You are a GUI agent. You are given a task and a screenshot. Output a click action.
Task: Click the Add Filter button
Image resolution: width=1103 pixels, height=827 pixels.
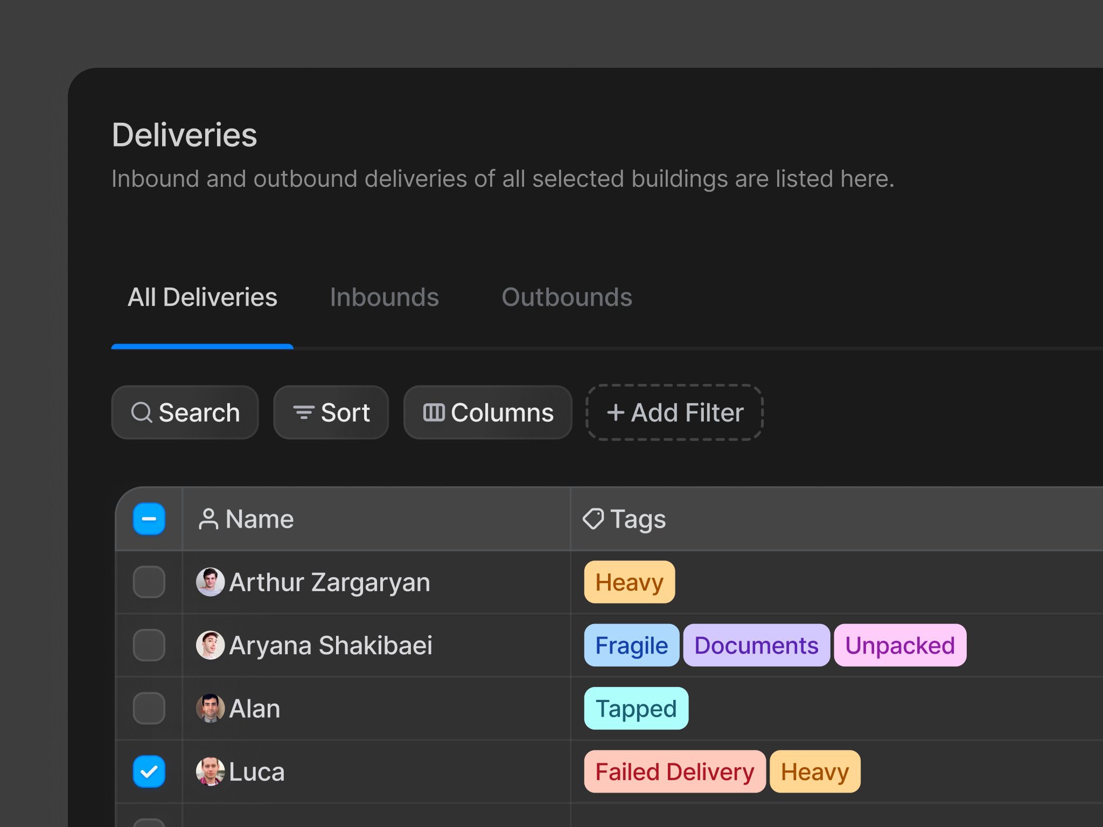[674, 413]
